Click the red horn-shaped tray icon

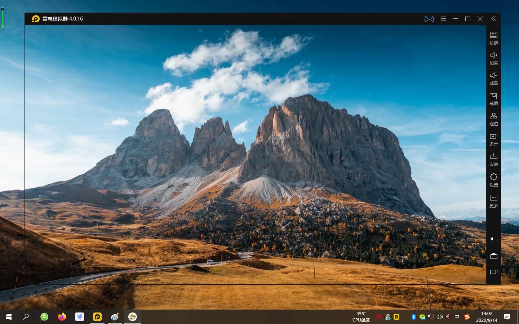448,317
